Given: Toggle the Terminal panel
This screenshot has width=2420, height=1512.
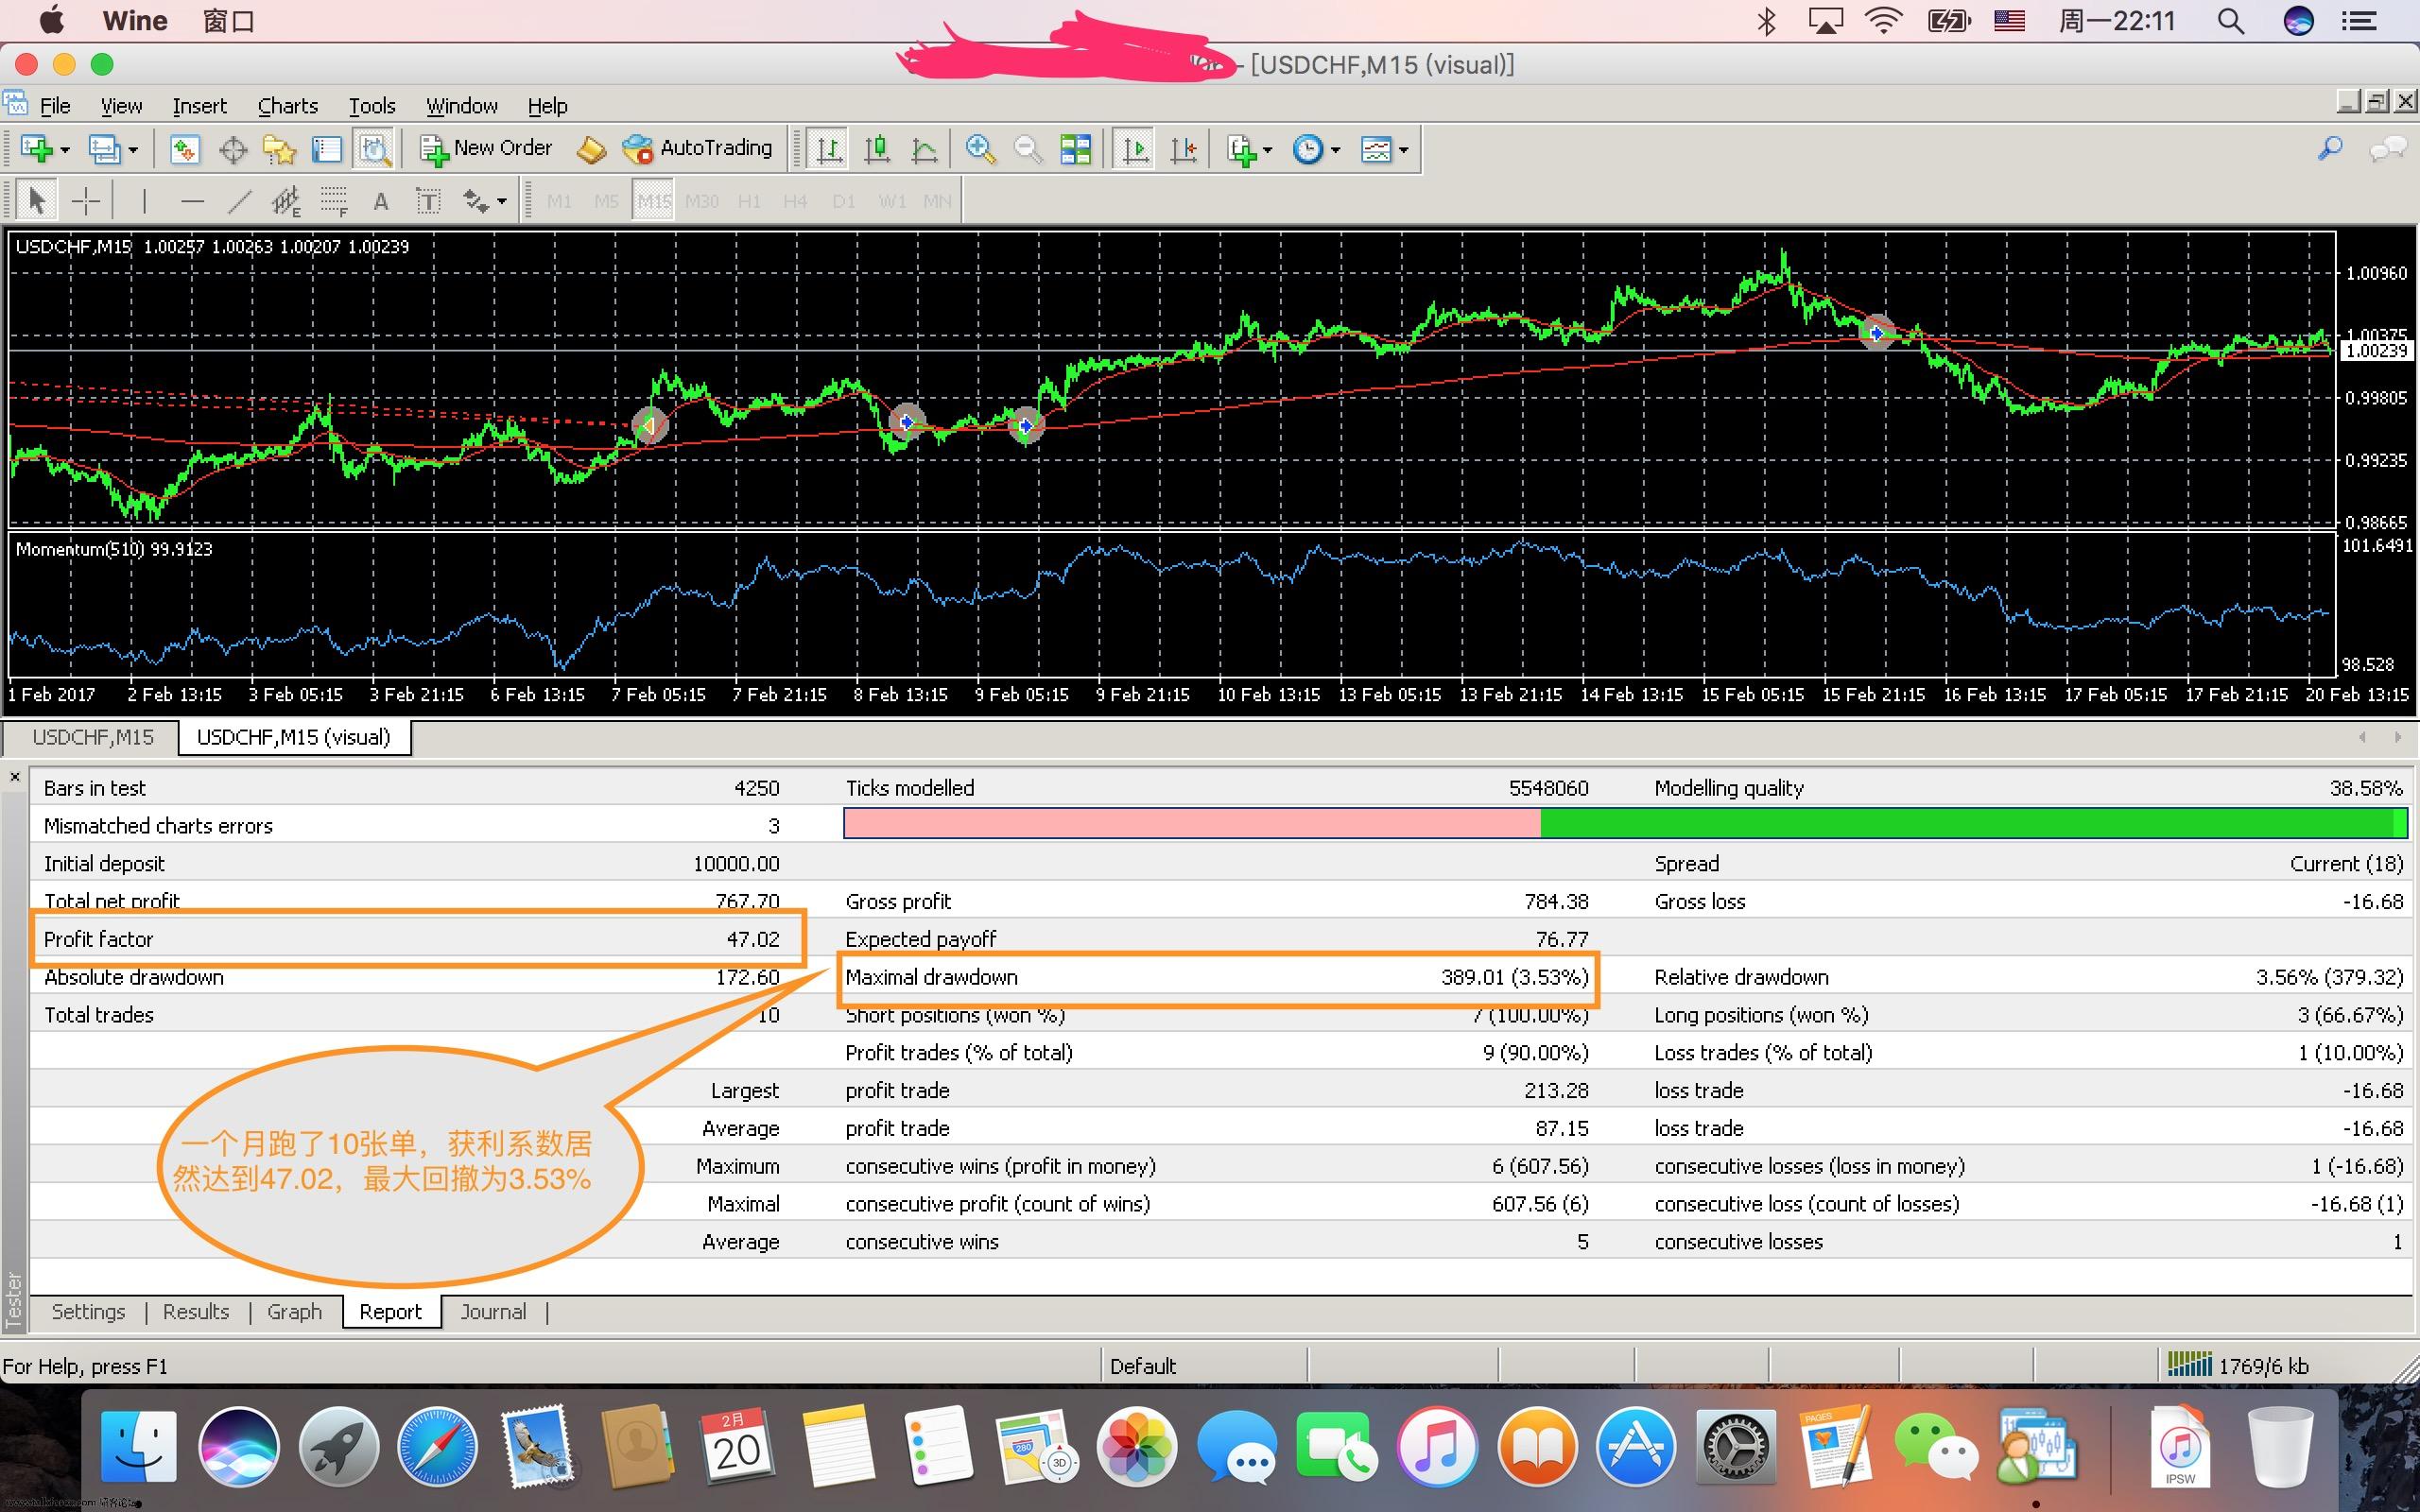Looking at the screenshot, I should [327, 149].
